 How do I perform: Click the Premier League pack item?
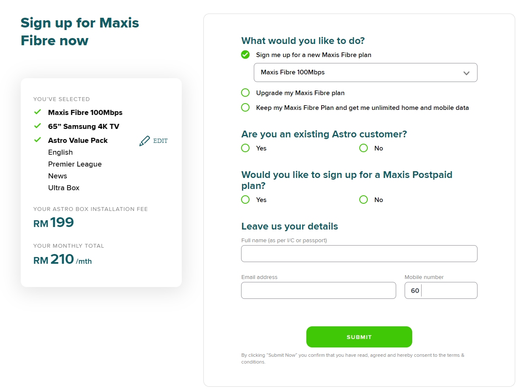coord(75,164)
